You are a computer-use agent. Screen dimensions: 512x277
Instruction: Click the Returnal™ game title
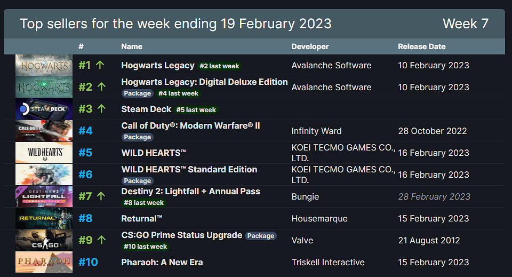142,218
